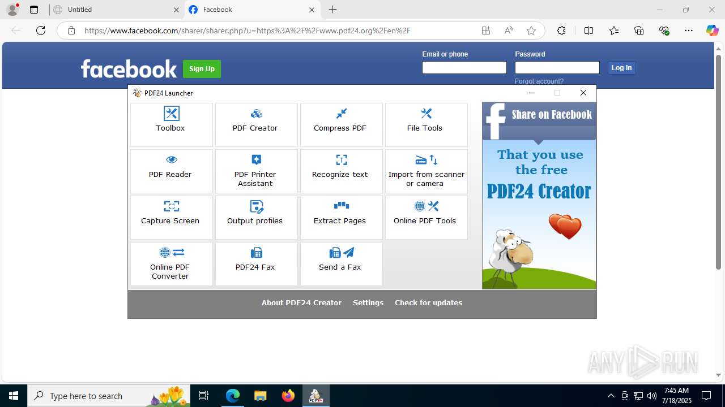Launch PDF Creator tile
Image resolution: width=725 pixels, height=407 pixels.
[x=256, y=125]
